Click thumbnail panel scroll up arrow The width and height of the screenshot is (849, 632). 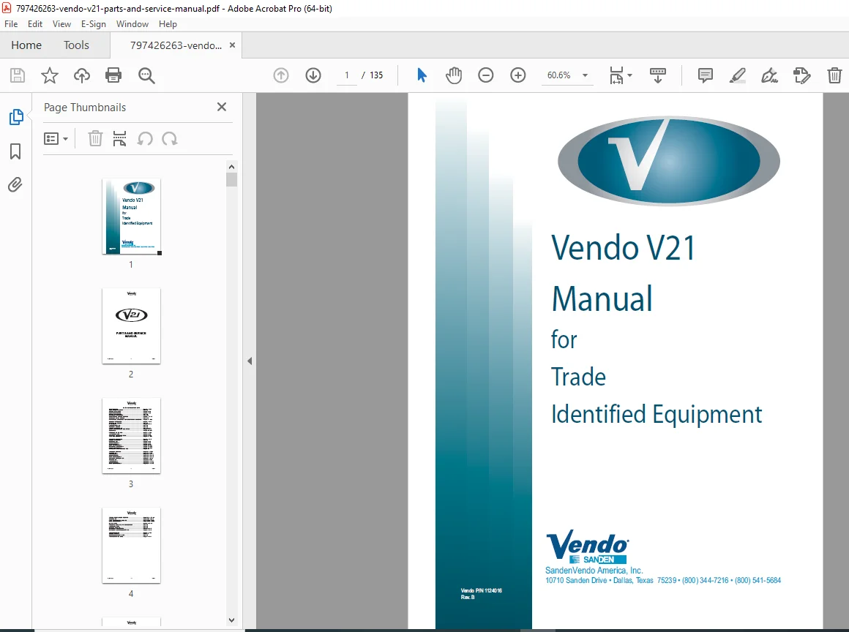[232, 167]
